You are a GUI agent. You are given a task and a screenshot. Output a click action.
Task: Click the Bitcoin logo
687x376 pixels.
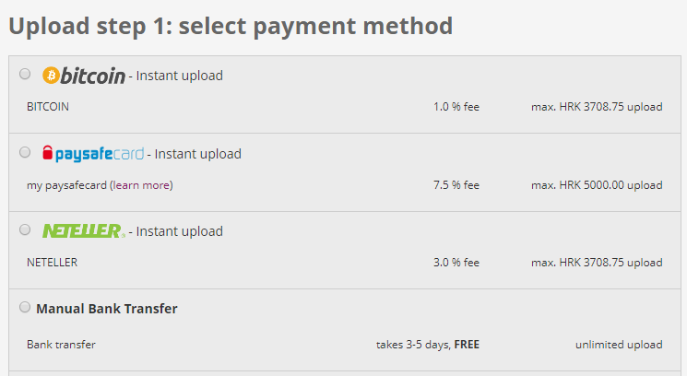[83, 76]
